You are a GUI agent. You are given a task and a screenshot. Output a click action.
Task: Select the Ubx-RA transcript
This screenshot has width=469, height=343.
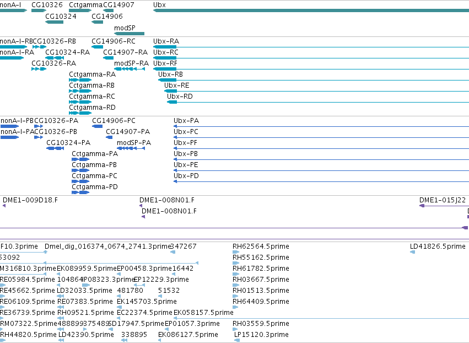311,47
